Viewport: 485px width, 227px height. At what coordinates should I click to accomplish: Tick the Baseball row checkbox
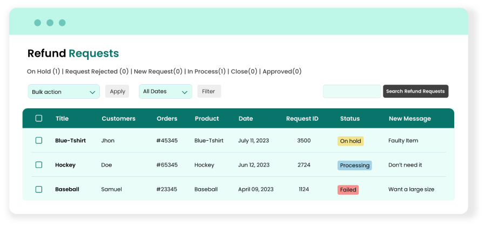pos(39,189)
